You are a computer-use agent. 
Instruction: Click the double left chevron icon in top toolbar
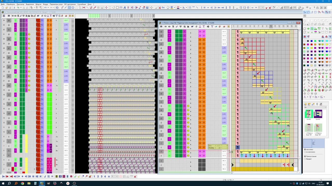(x=211, y=7)
